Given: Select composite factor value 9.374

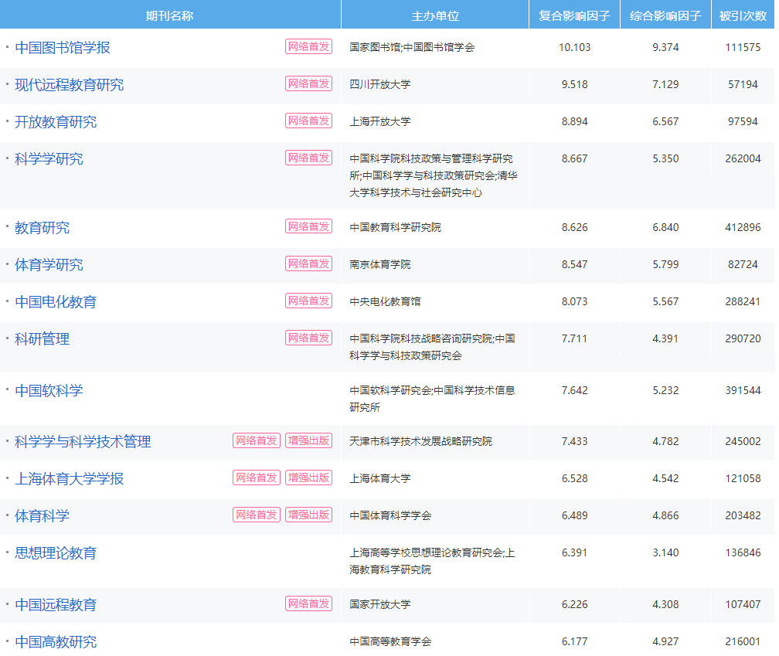Looking at the screenshot, I should pos(665,47).
